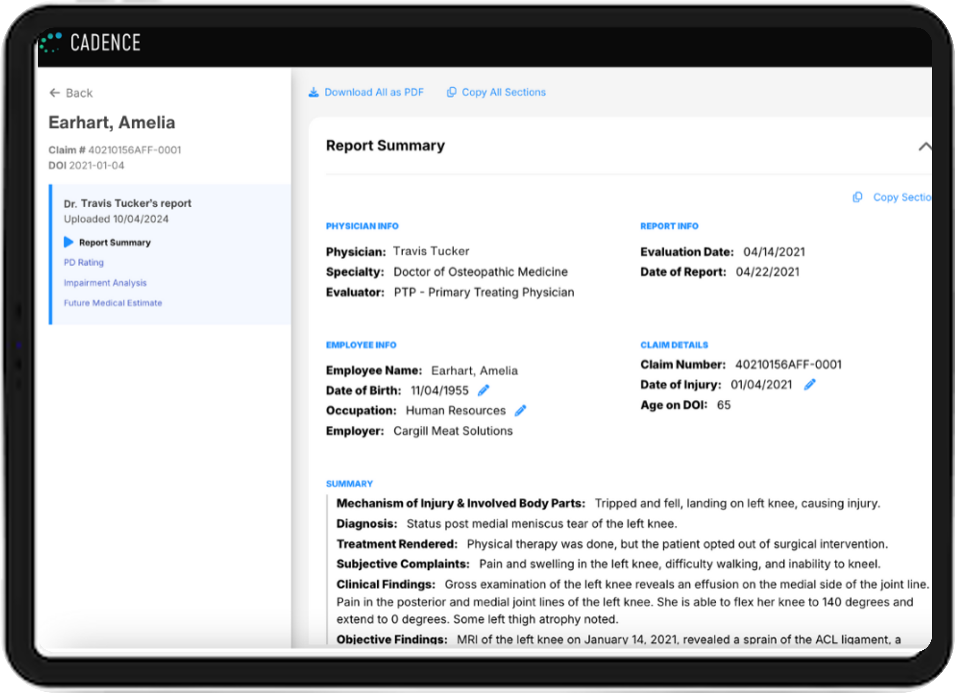Image resolution: width=956 pixels, height=693 pixels.
Task: Click the Cadence logo icon
Action: [51, 43]
